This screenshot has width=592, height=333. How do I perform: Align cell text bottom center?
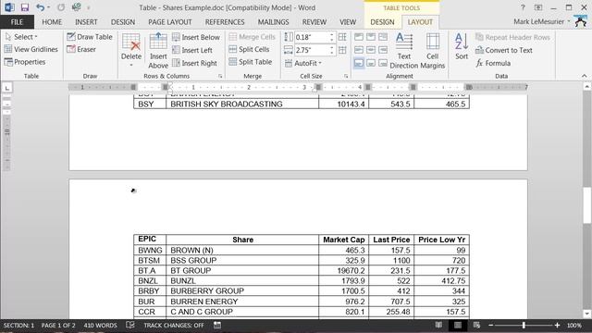pyautogui.click(x=371, y=63)
